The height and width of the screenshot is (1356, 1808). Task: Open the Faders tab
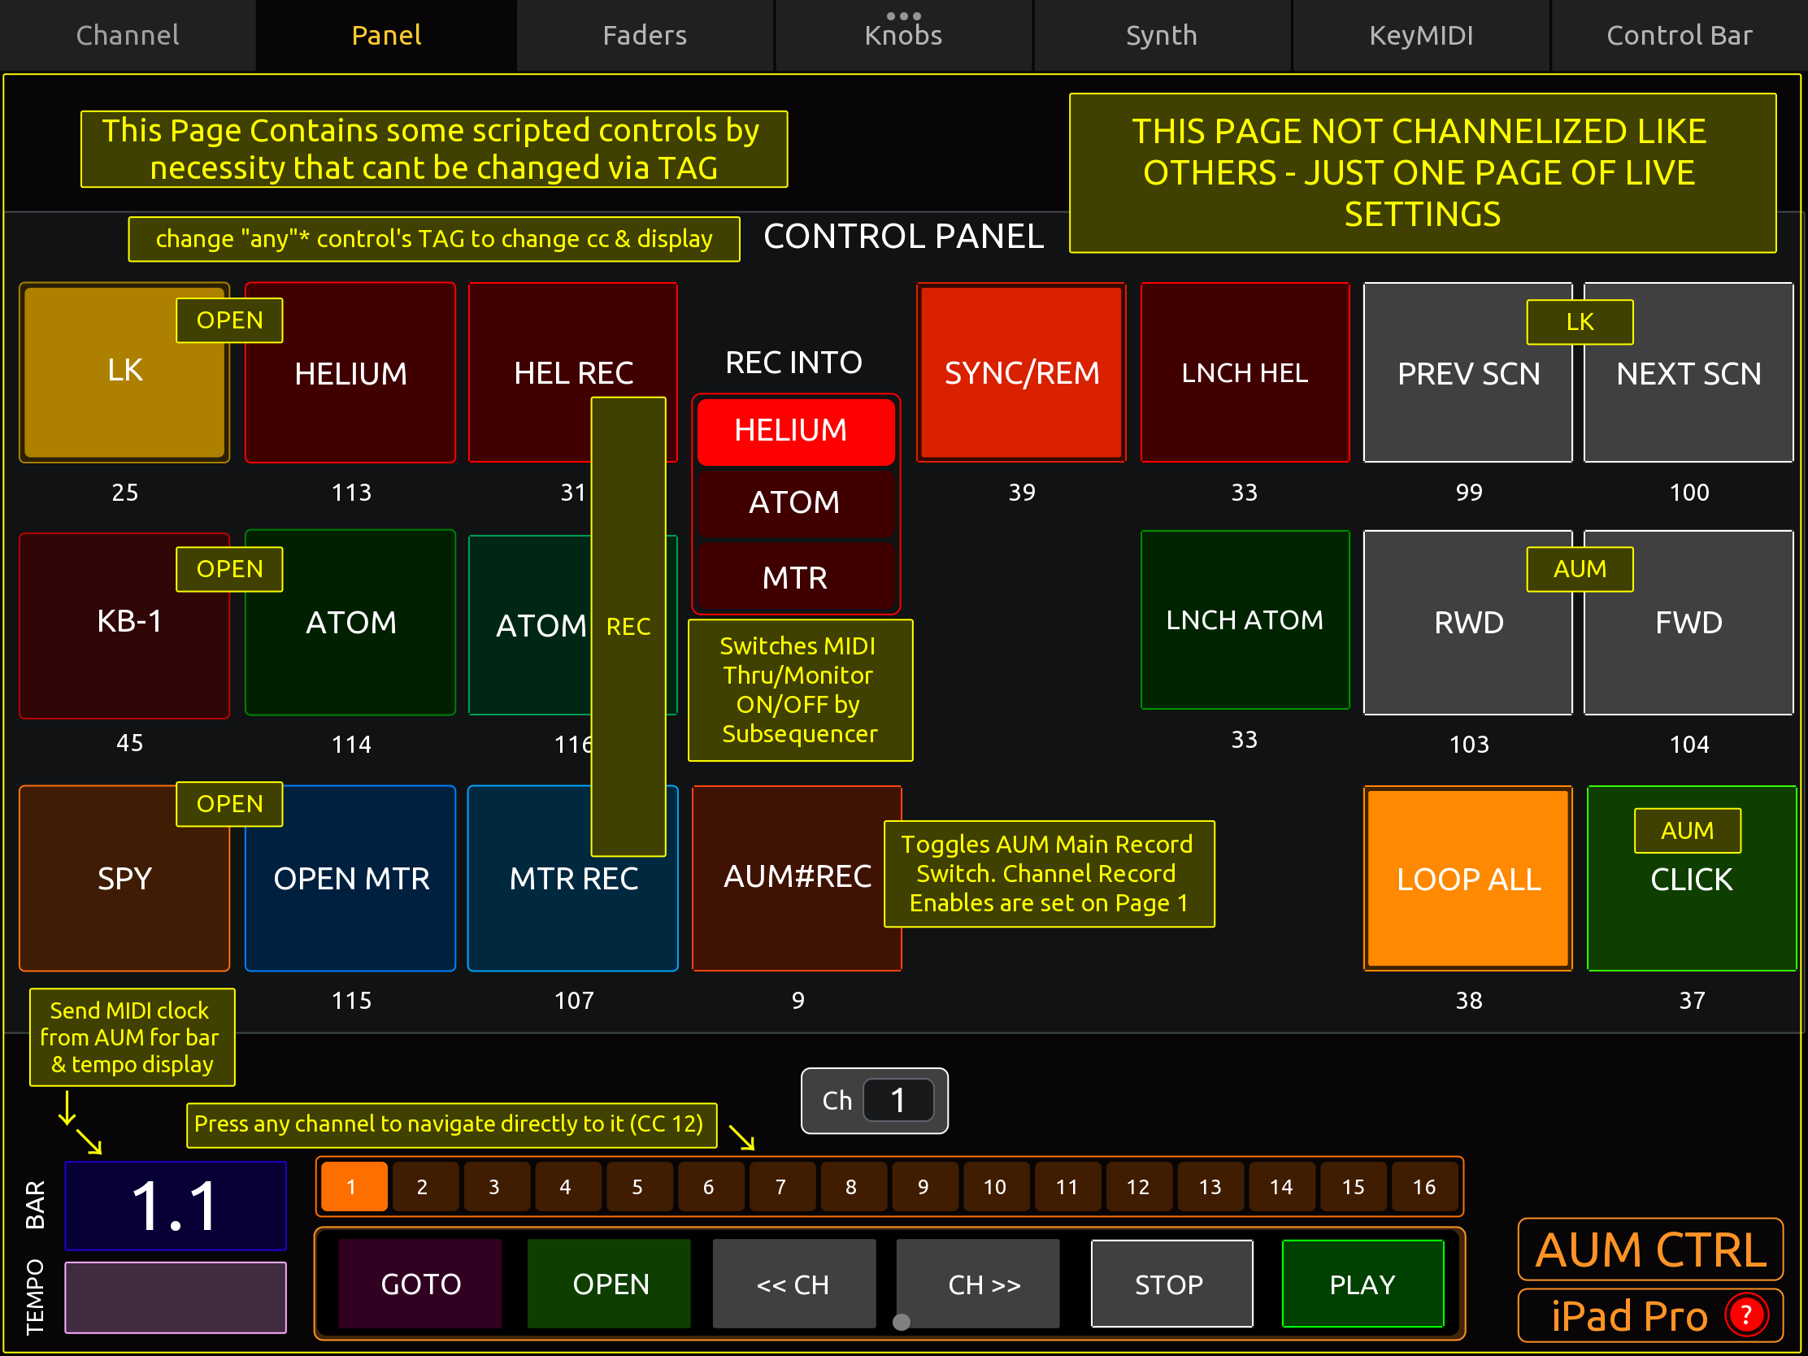(644, 35)
